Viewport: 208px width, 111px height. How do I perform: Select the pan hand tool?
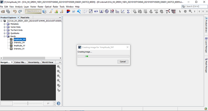click(185, 11)
